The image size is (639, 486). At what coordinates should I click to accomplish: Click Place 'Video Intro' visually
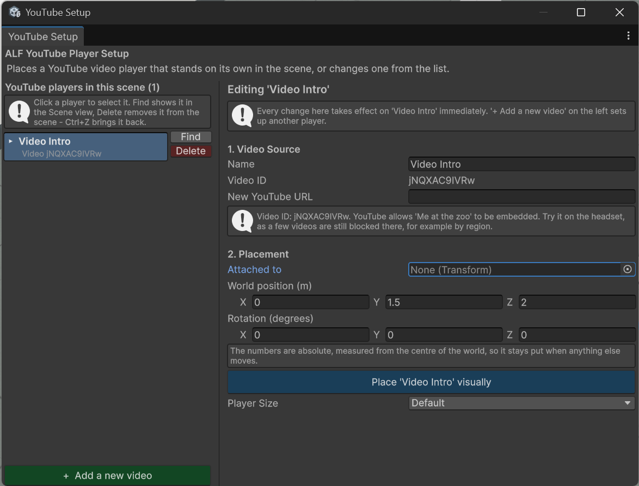(431, 382)
